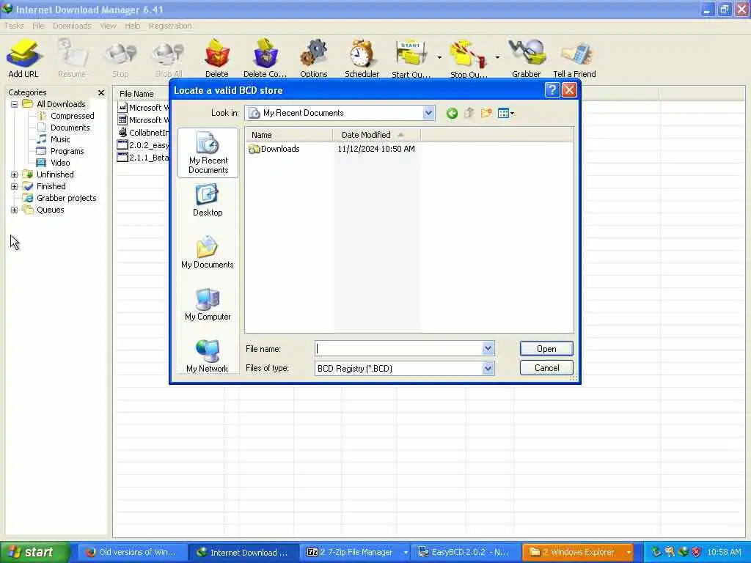
Task: Expand the Look in dropdown
Action: click(x=428, y=113)
